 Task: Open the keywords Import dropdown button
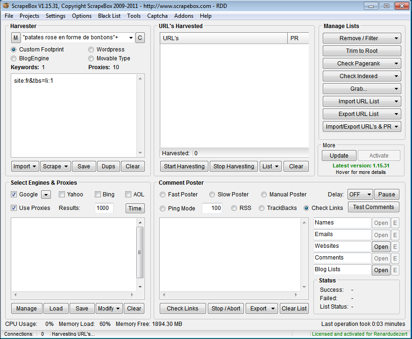[x=25, y=166]
